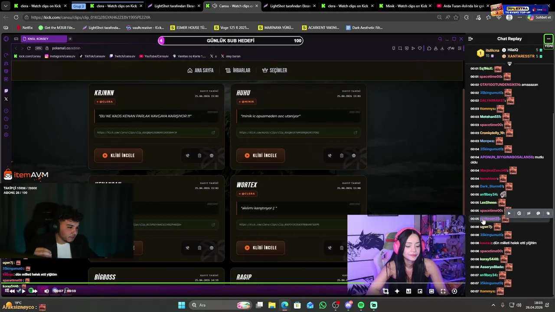Viewport: 555px width, 312px height.
Task: Open Windows Start menu
Action: coord(182,305)
